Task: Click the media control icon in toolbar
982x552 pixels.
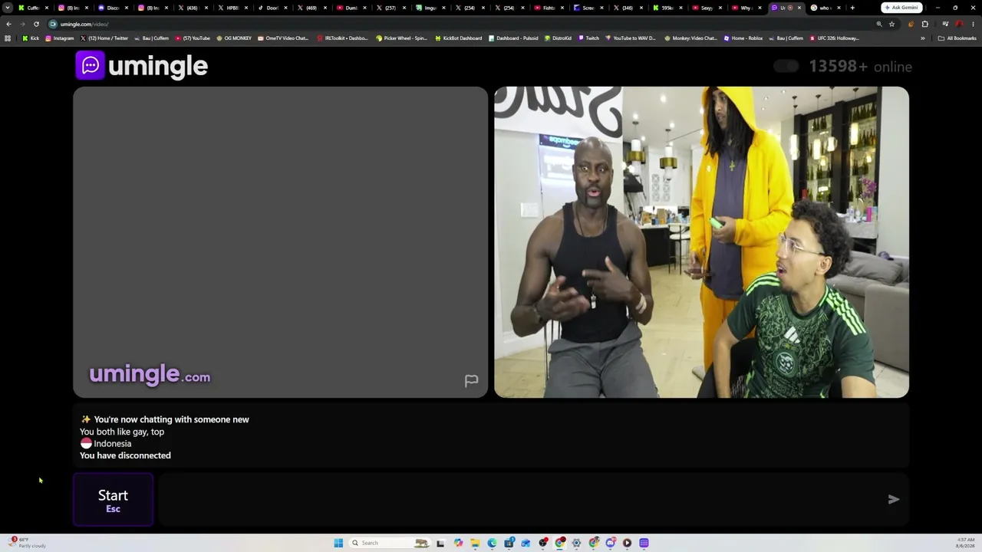Action: tap(945, 24)
